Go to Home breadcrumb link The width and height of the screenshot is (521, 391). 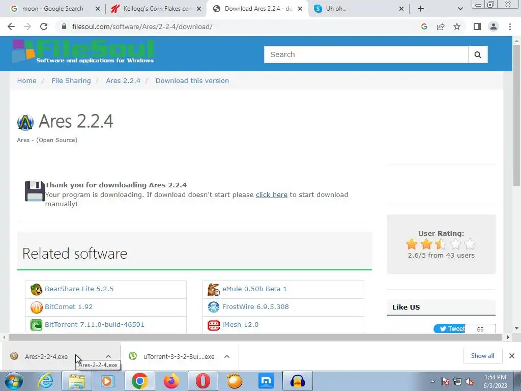(27, 81)
